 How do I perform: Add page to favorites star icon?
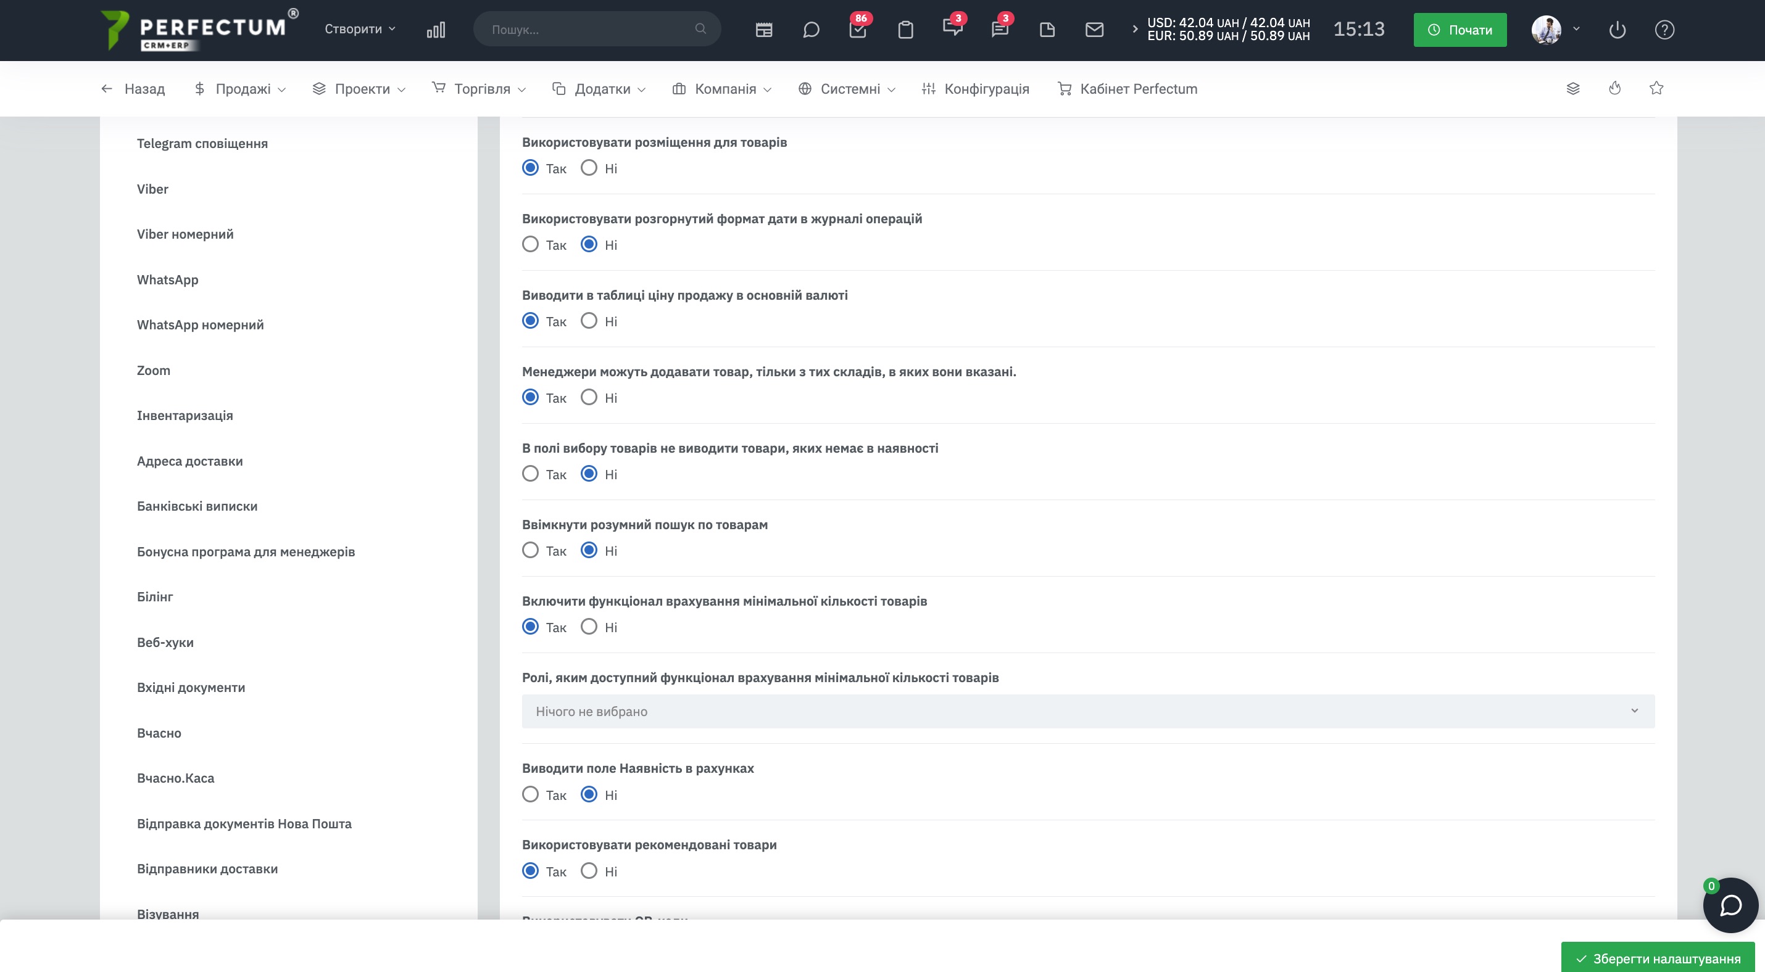pos(1656,88)
